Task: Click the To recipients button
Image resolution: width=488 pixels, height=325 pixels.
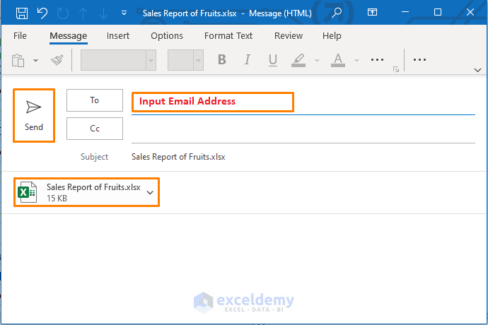Action: point(94,100)
